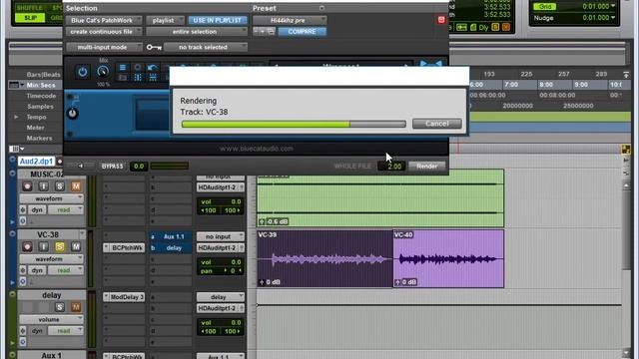Select the Meter ruler
This screenshot has height=359, width=639.
tap(36, 128)
